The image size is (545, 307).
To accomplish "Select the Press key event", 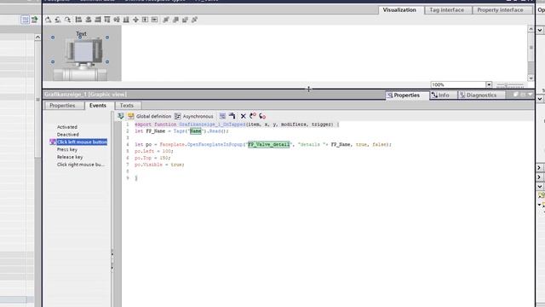I will pyautogui.click(x=67, y=150).
